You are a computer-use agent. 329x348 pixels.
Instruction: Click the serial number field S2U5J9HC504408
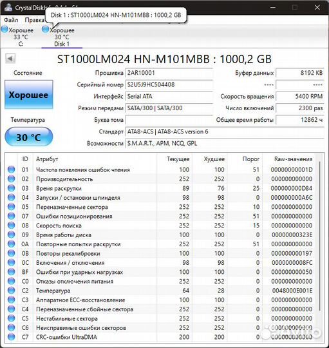click(169, 84)
